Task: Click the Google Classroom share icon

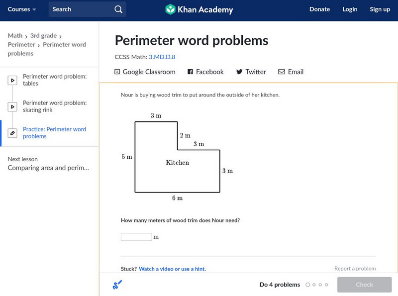Action: (117, 72)
